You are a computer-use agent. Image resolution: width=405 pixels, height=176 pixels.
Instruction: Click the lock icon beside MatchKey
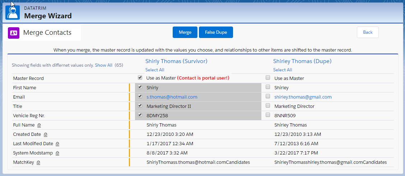tap(38, 163)
